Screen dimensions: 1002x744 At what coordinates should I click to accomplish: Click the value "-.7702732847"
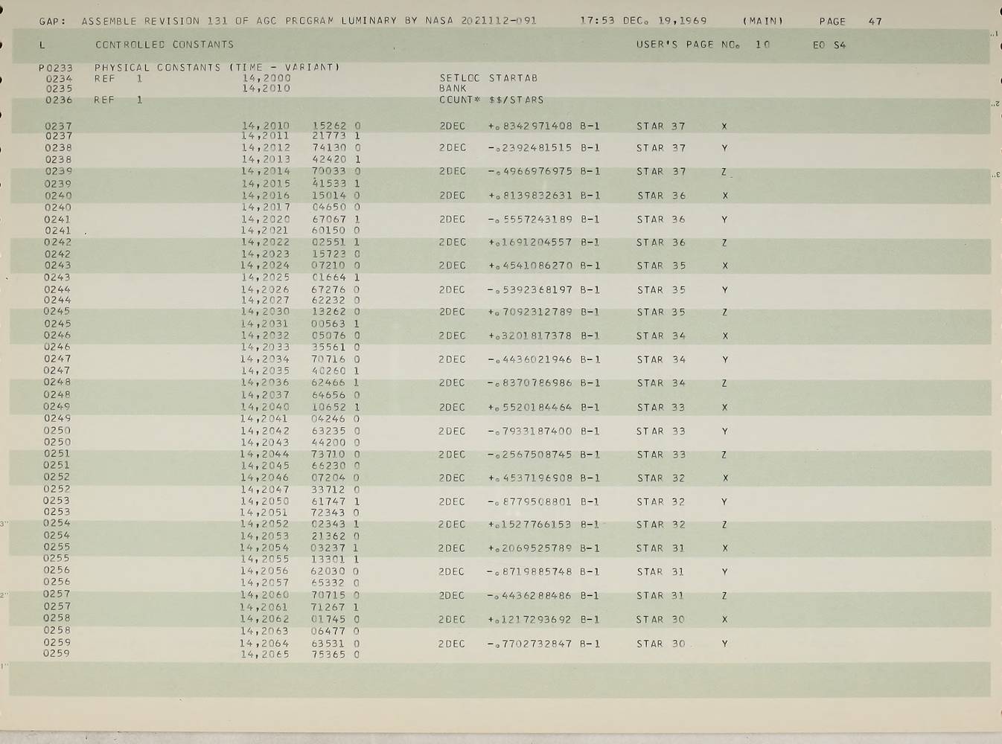click(x=530, y=644)
